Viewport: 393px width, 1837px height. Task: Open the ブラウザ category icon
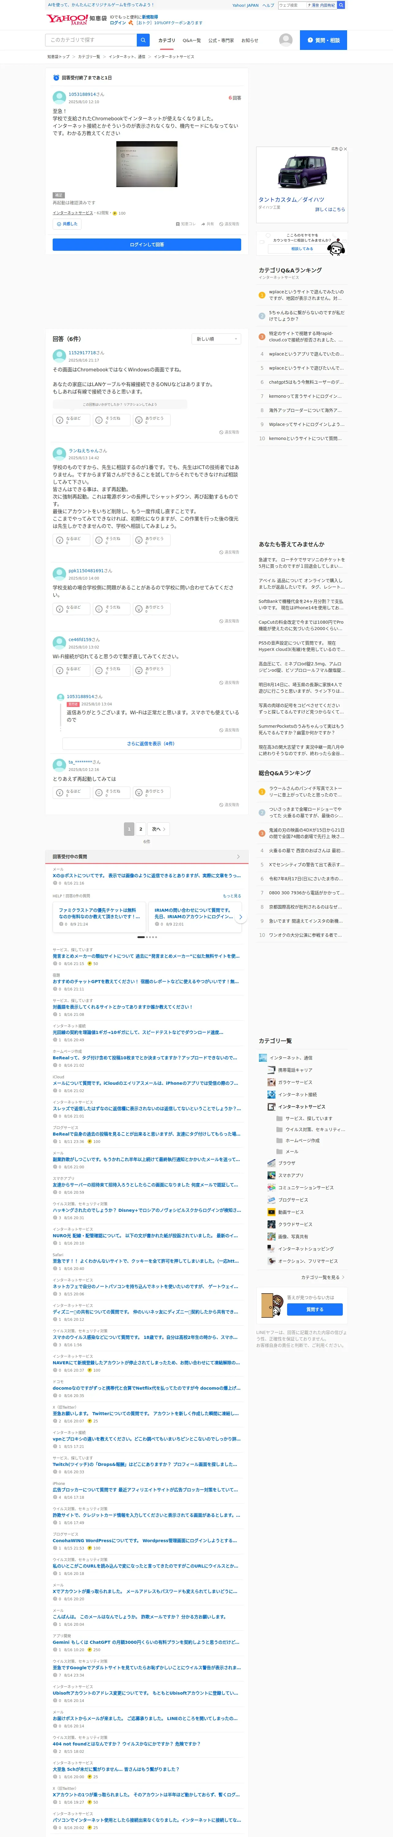pos(271,1163)
